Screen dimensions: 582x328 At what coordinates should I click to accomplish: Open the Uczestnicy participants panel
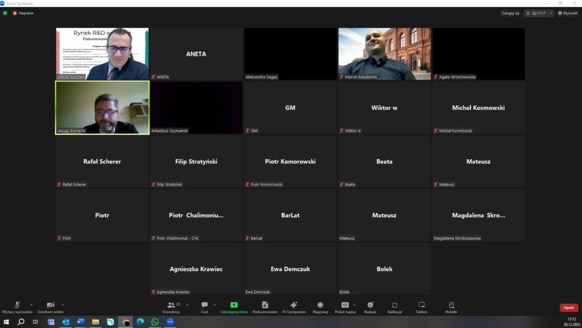171,305
